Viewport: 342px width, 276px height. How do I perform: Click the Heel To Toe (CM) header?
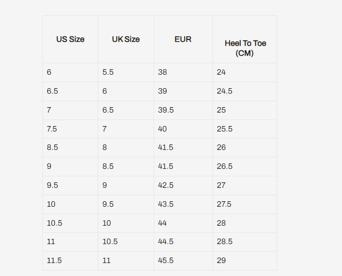click(245, 48)
